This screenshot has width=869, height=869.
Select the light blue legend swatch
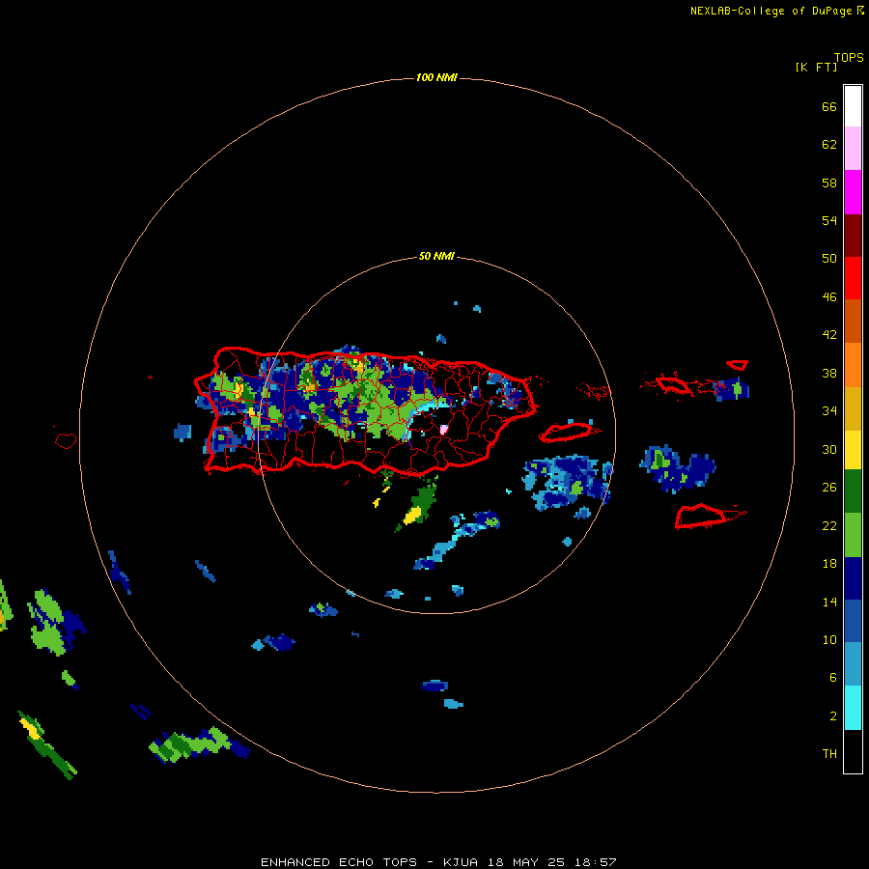click(x=853, y=664)
